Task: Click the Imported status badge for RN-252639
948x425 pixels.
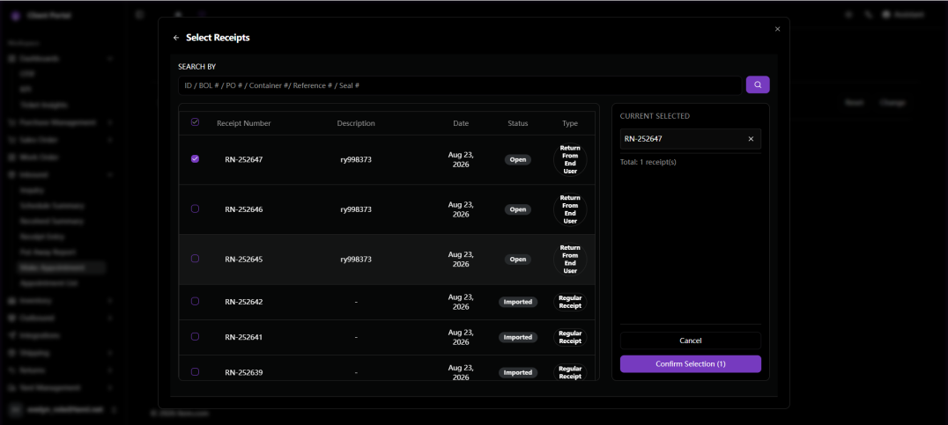Action: 518,372
